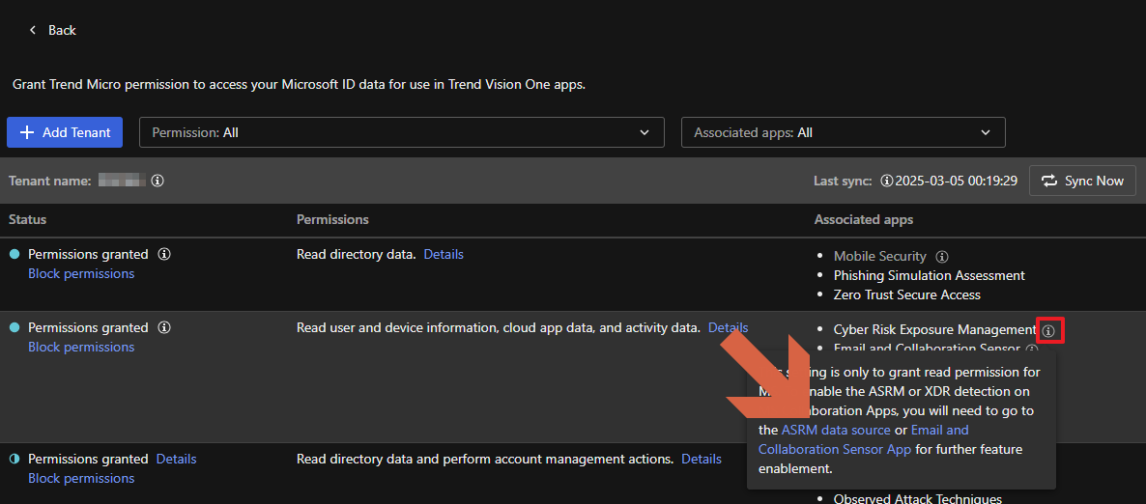
Task: Open the Permission filter dropdown
Action: point(401,132)
